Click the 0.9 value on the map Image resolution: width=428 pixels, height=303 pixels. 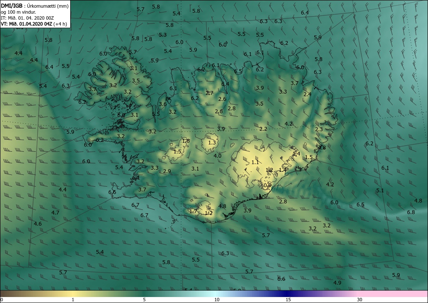(x=268, y=185)
